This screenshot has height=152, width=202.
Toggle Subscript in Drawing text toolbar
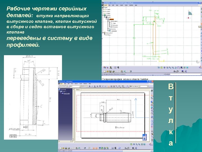[x=105, y=86]
